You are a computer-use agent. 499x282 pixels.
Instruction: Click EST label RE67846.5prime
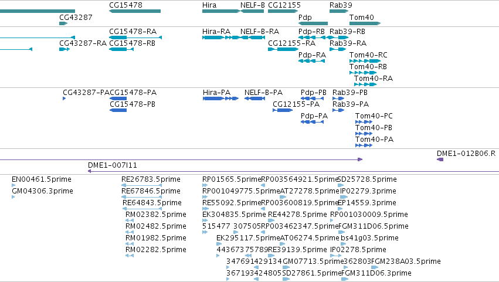(x=151, y=191)
